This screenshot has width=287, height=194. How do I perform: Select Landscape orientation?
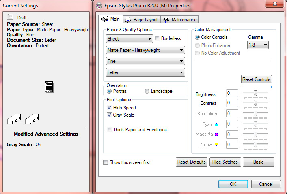(x=147, y=91)
